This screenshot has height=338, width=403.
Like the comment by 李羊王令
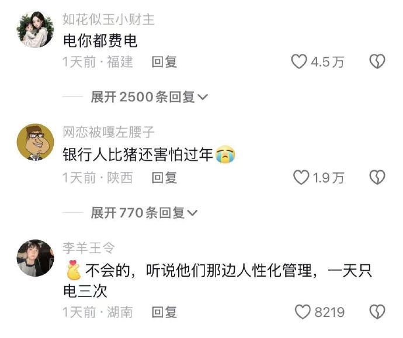tap(303, 312)
